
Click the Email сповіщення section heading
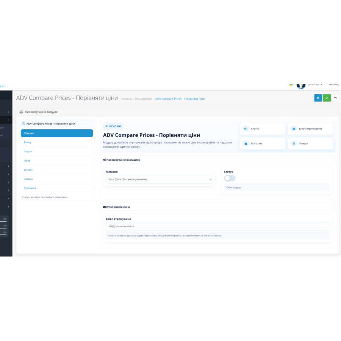coord(118,207)
